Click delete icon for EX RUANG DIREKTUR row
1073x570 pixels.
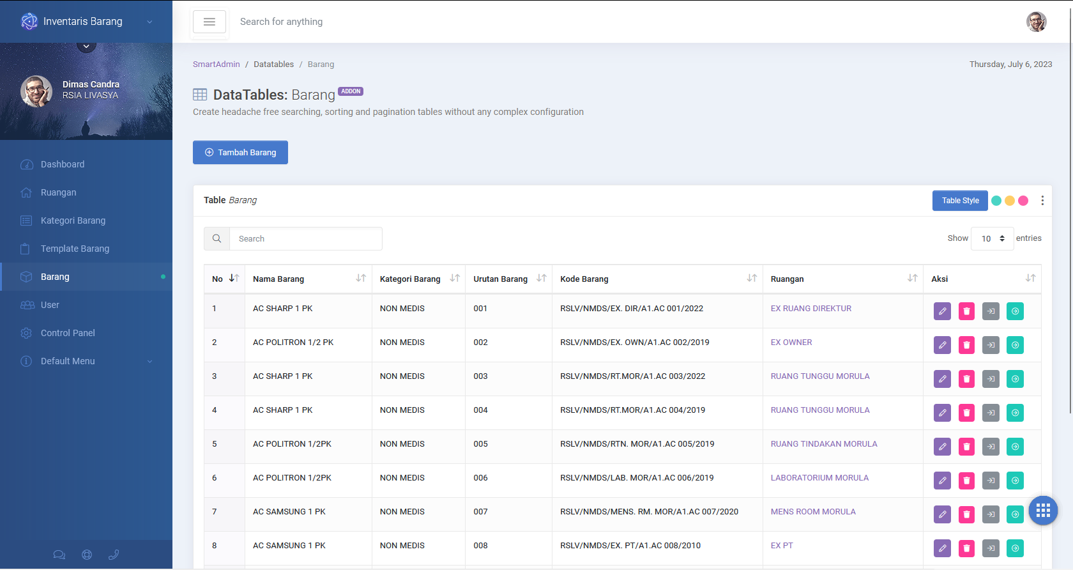pyautogui.click(x=966, y=311)
